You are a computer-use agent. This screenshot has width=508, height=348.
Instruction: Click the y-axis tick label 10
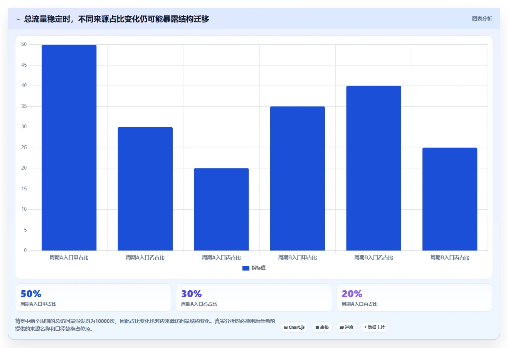click(x=24, y=209)
